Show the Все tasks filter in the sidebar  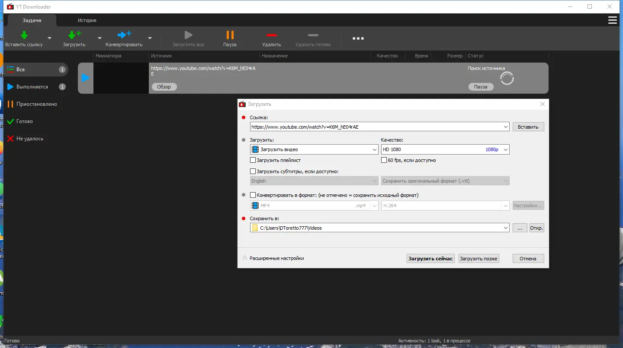pyautogui.click(x=36, y=70)
